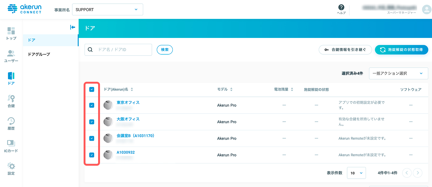Screen dimensions: 432x187
Task: Open the A1030932 door link
Action: click(126, 152)
